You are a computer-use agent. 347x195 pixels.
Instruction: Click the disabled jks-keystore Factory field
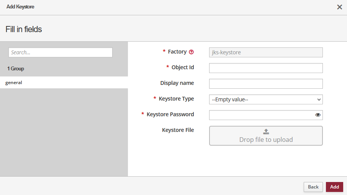(266, 52)
